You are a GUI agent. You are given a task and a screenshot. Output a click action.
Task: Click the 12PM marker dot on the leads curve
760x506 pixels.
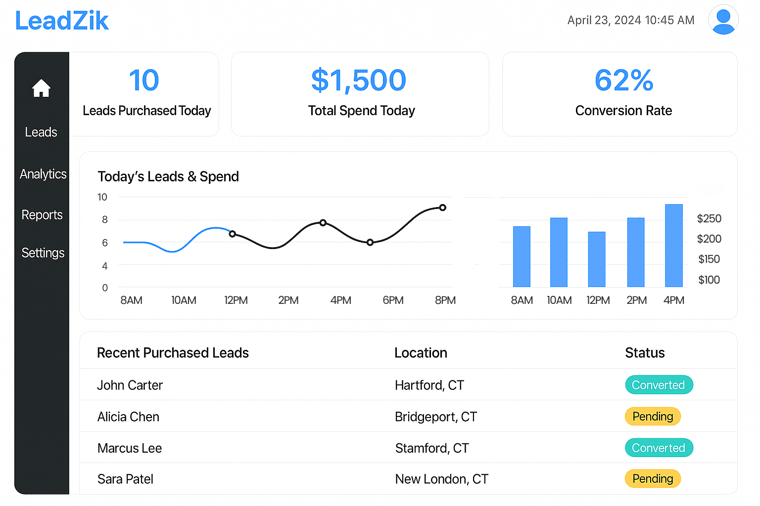[x=233, y=234]
